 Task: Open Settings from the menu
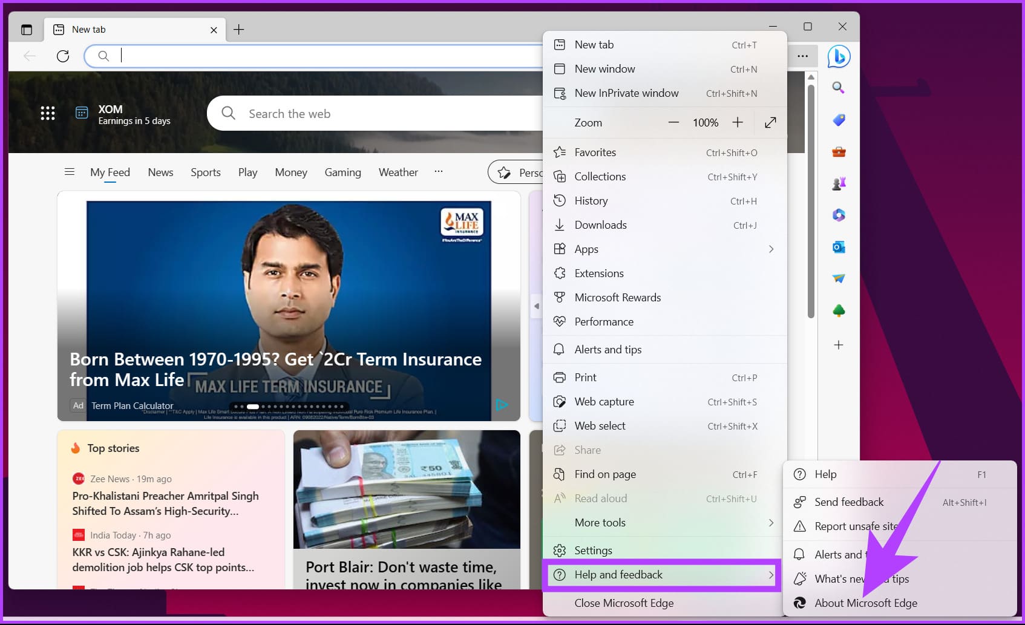665,551
